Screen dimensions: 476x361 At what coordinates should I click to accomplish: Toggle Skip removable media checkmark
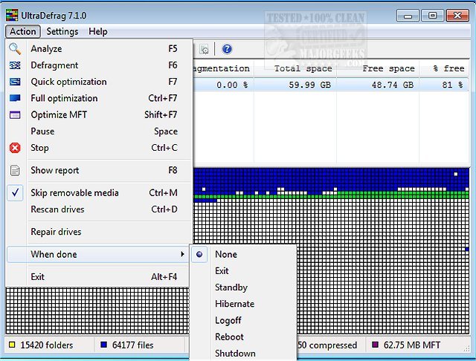[15, 193]
